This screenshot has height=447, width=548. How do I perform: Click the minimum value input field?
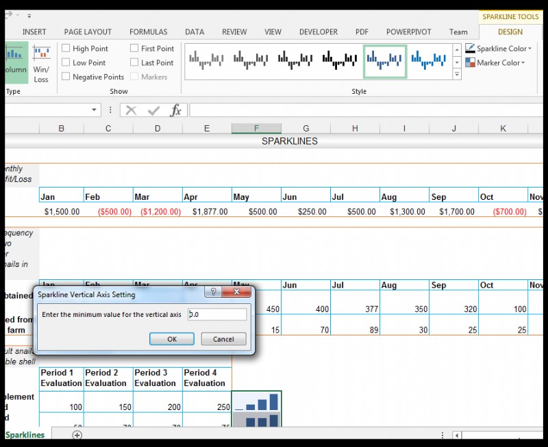click(x=217, y=314)
